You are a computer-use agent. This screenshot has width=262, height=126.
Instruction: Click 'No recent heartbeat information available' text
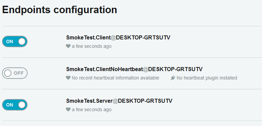[x=116, y=78]
